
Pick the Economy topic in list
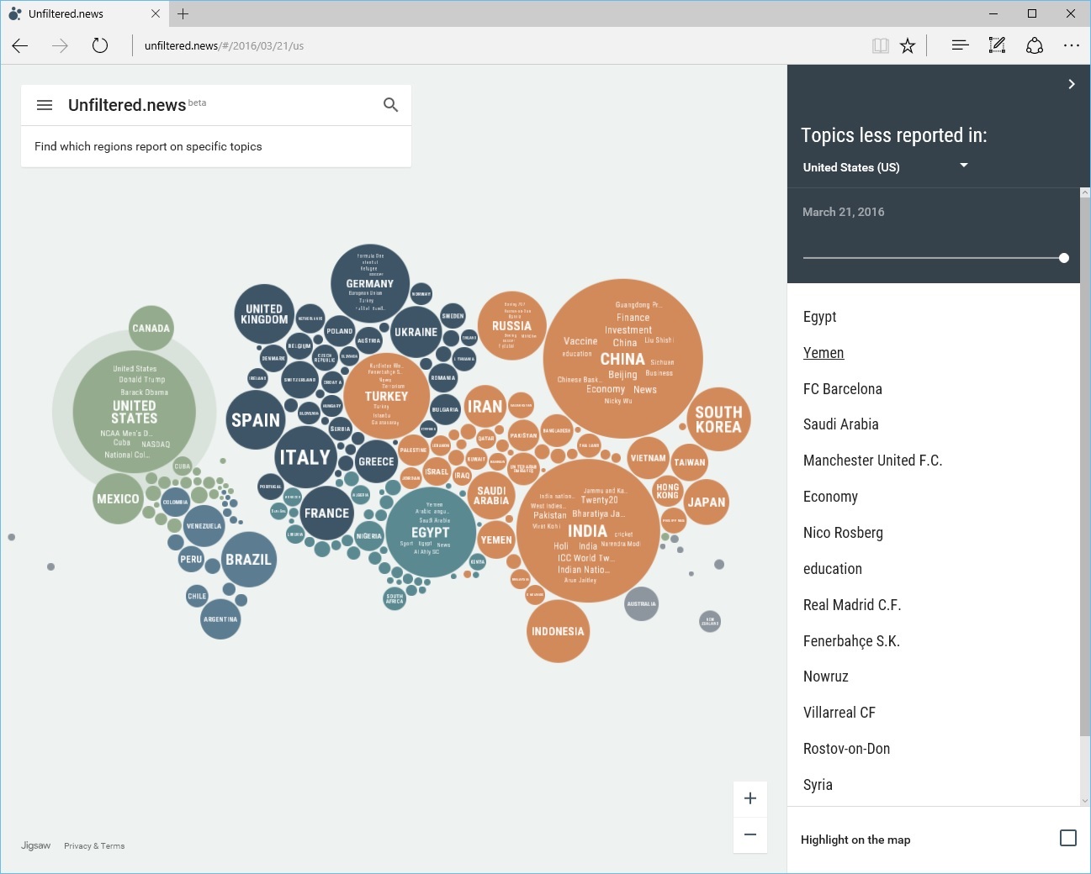(830, 497)
